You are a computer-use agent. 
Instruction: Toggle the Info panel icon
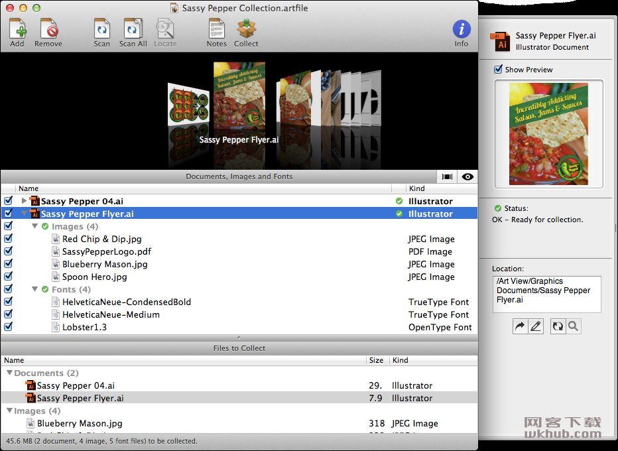[x=461, y=29]
